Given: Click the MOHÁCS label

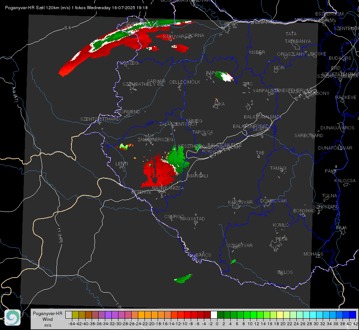Looking at the screenshot, I should click(x=314, y=254).
